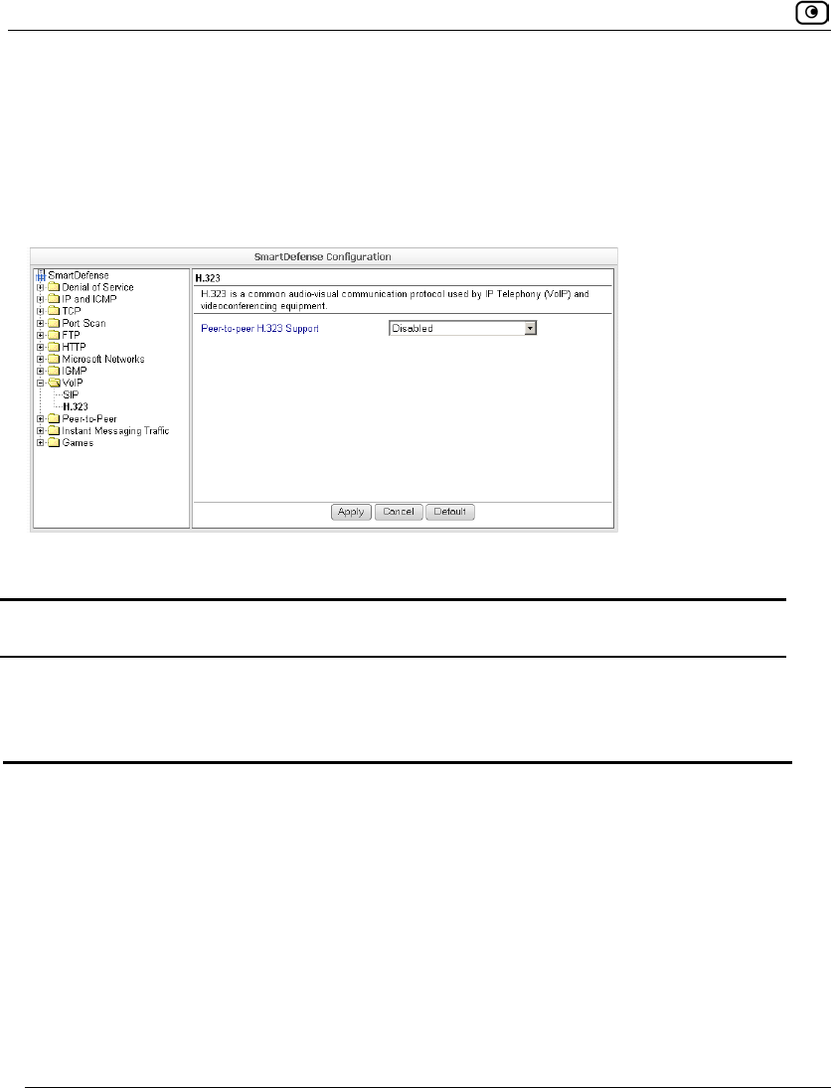Click the Port Scan folder icon
The image size is (831, 1088).
[54, 323]
